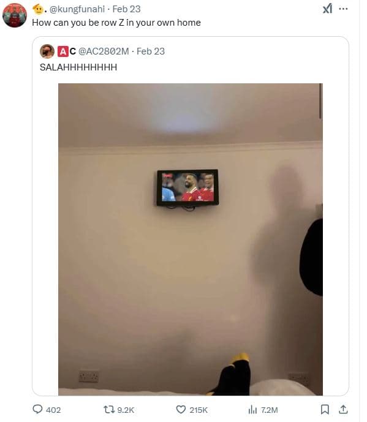
Task: Click the reply speech bubble icon
Action: point(37,409)
